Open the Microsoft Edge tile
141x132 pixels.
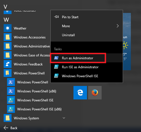pos(80,93)
